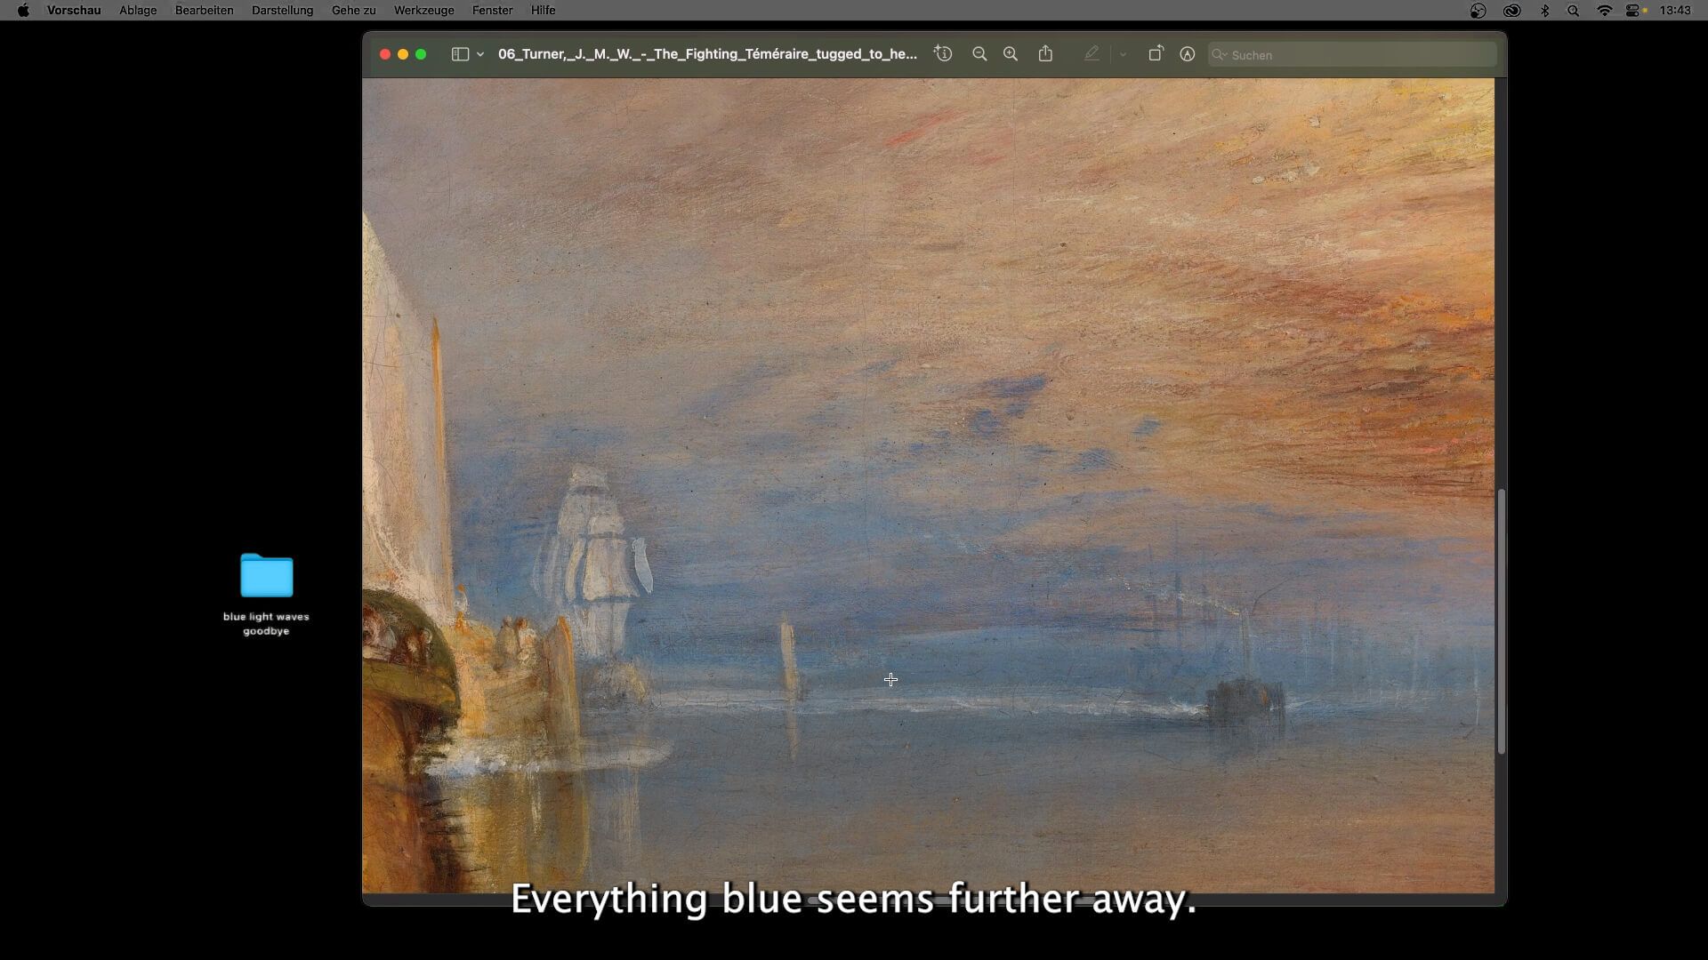Open Spotlight search in menu bar
This screenshot has width=1708, height=960.
pos(1573,11)
